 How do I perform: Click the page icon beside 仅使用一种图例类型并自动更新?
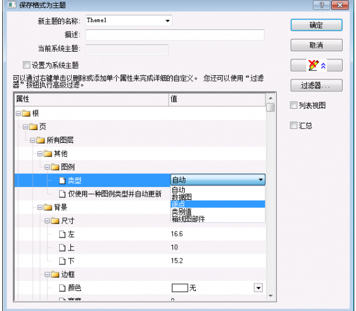(62, 194)
